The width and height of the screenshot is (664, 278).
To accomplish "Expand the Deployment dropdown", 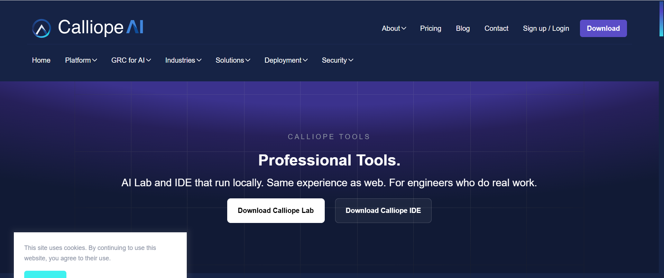I will click(x=286, y=60).
